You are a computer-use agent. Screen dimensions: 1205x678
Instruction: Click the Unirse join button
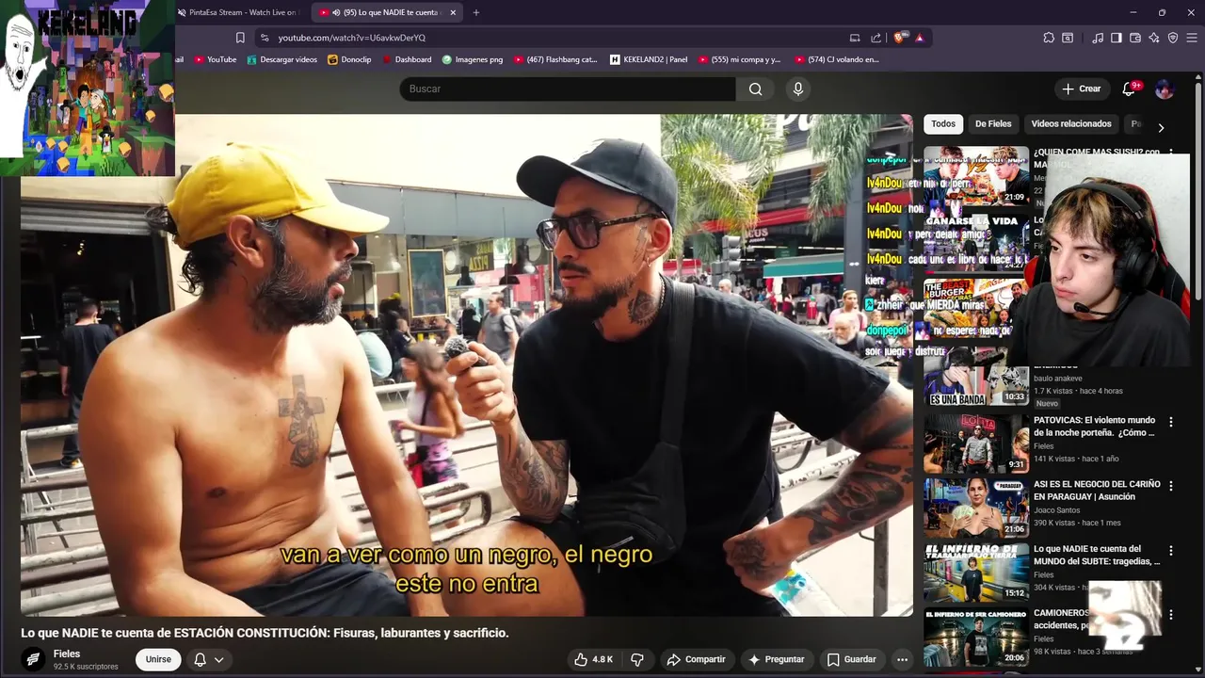tap(158, 659)
